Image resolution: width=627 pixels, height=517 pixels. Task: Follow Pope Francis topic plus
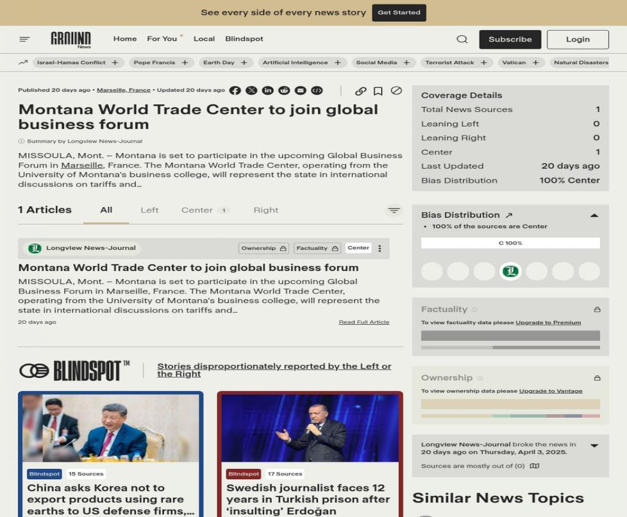pos(185,63)
